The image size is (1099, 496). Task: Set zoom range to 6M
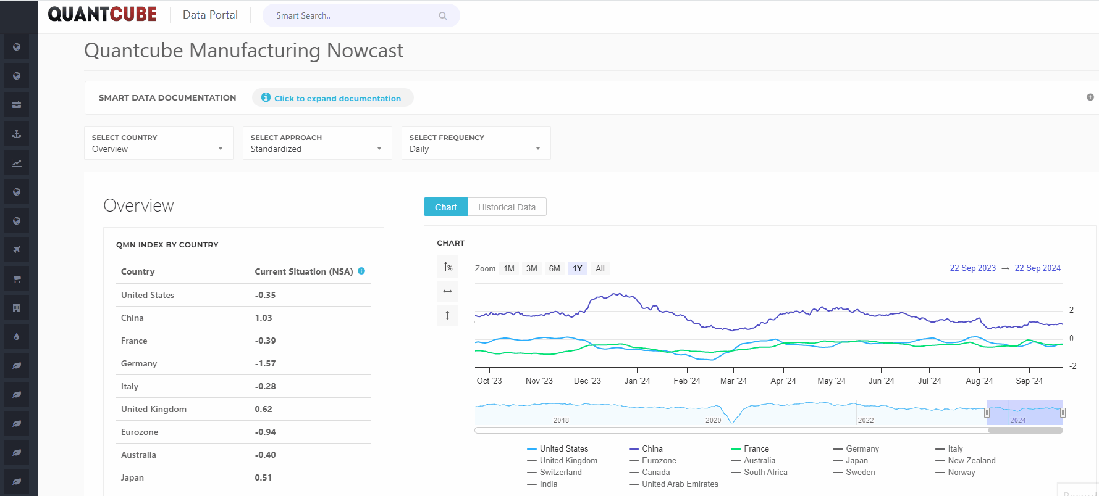(x=555, y=268)
